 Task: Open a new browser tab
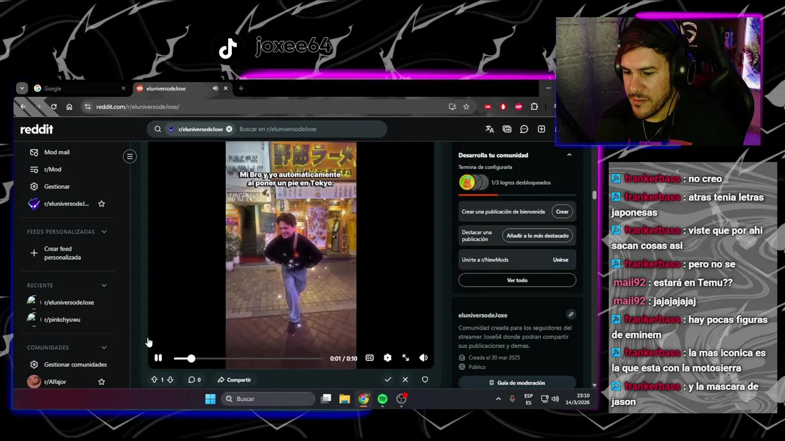(241, 88)
